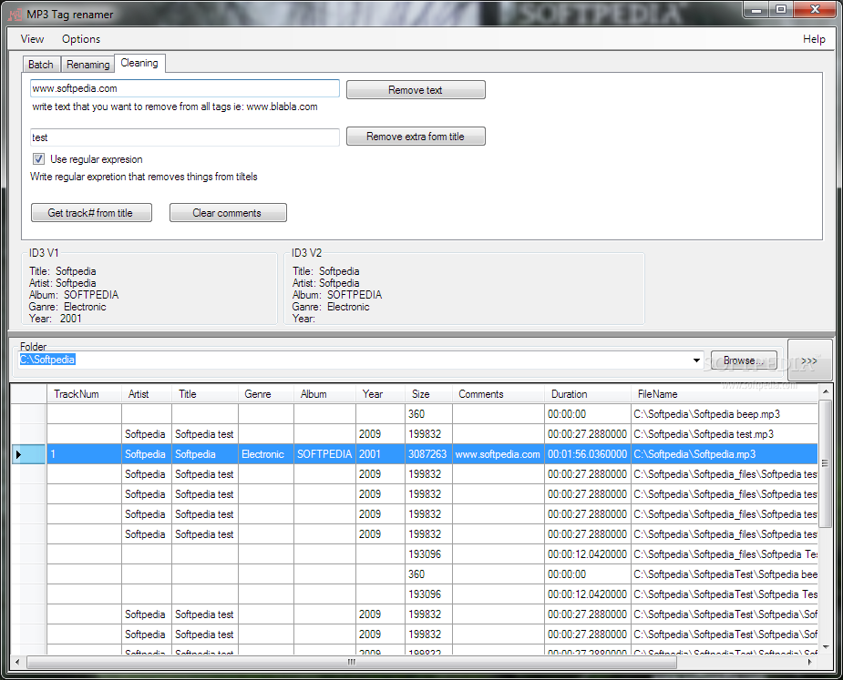This screenshot has width=843, height=680.
Task: Click the 2001 year cell
Action: tap(380, 454)
